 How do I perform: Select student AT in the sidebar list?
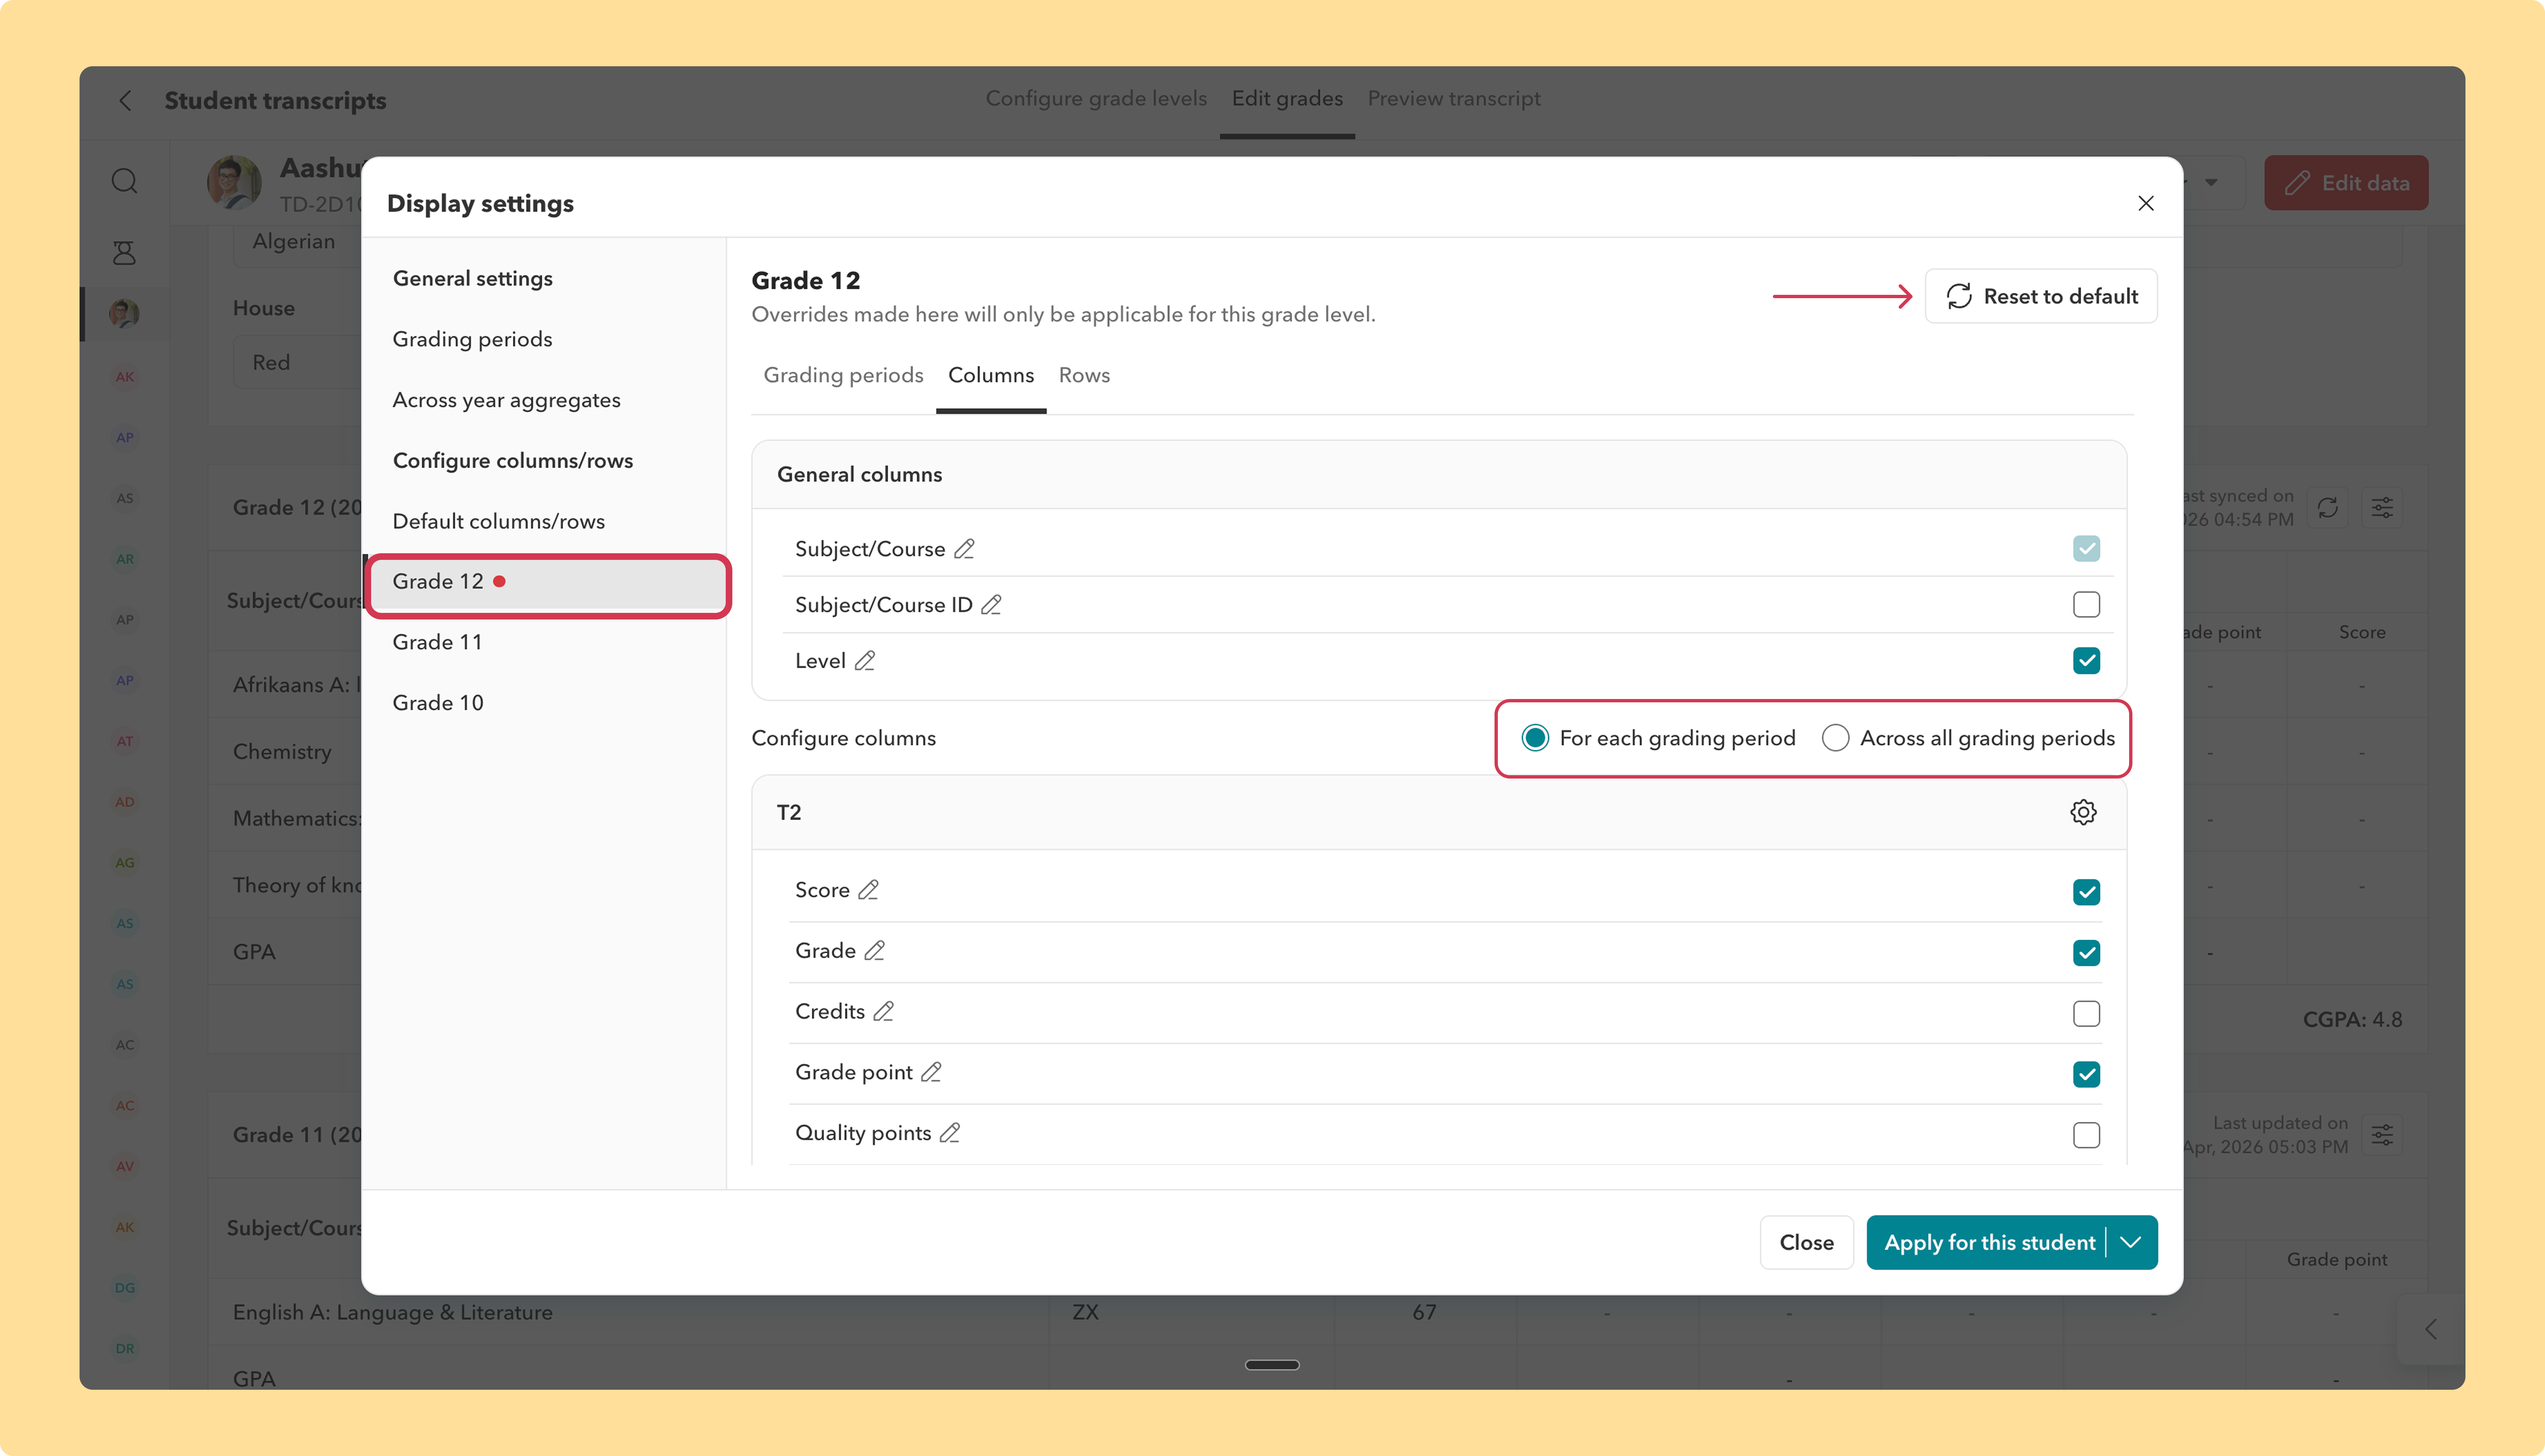tap(124, 741)
